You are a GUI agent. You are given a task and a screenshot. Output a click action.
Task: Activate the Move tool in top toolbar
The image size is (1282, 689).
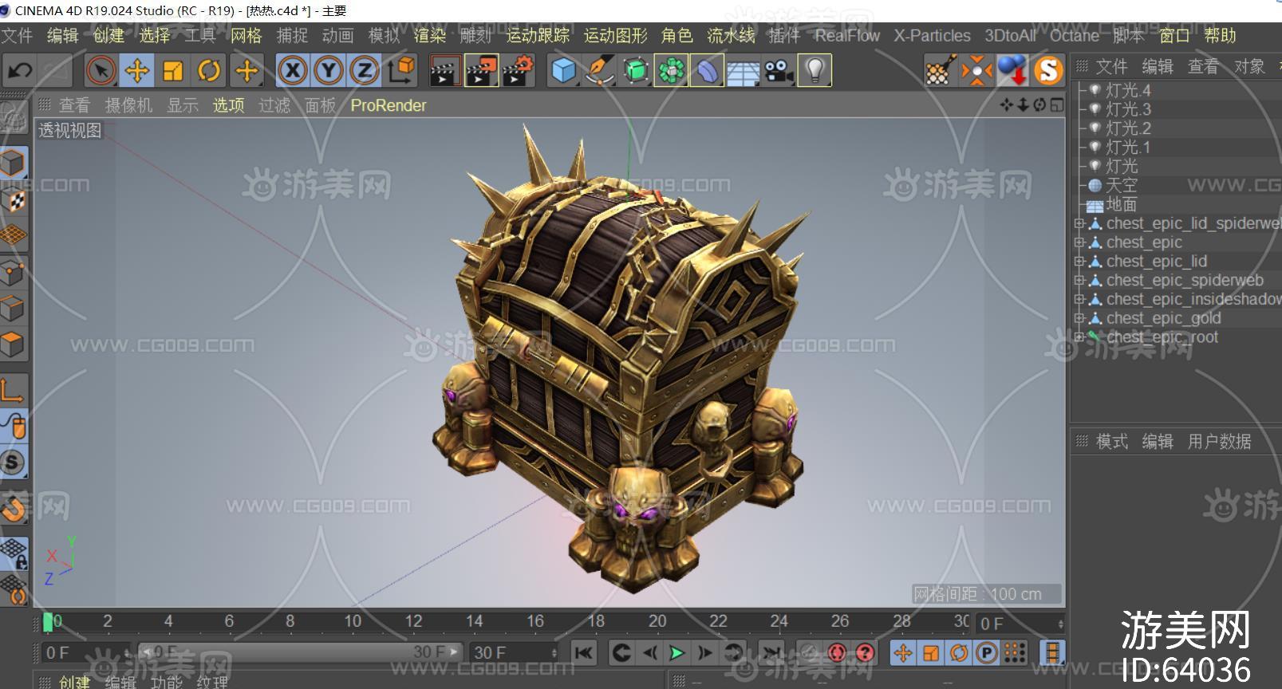(137, 71)
